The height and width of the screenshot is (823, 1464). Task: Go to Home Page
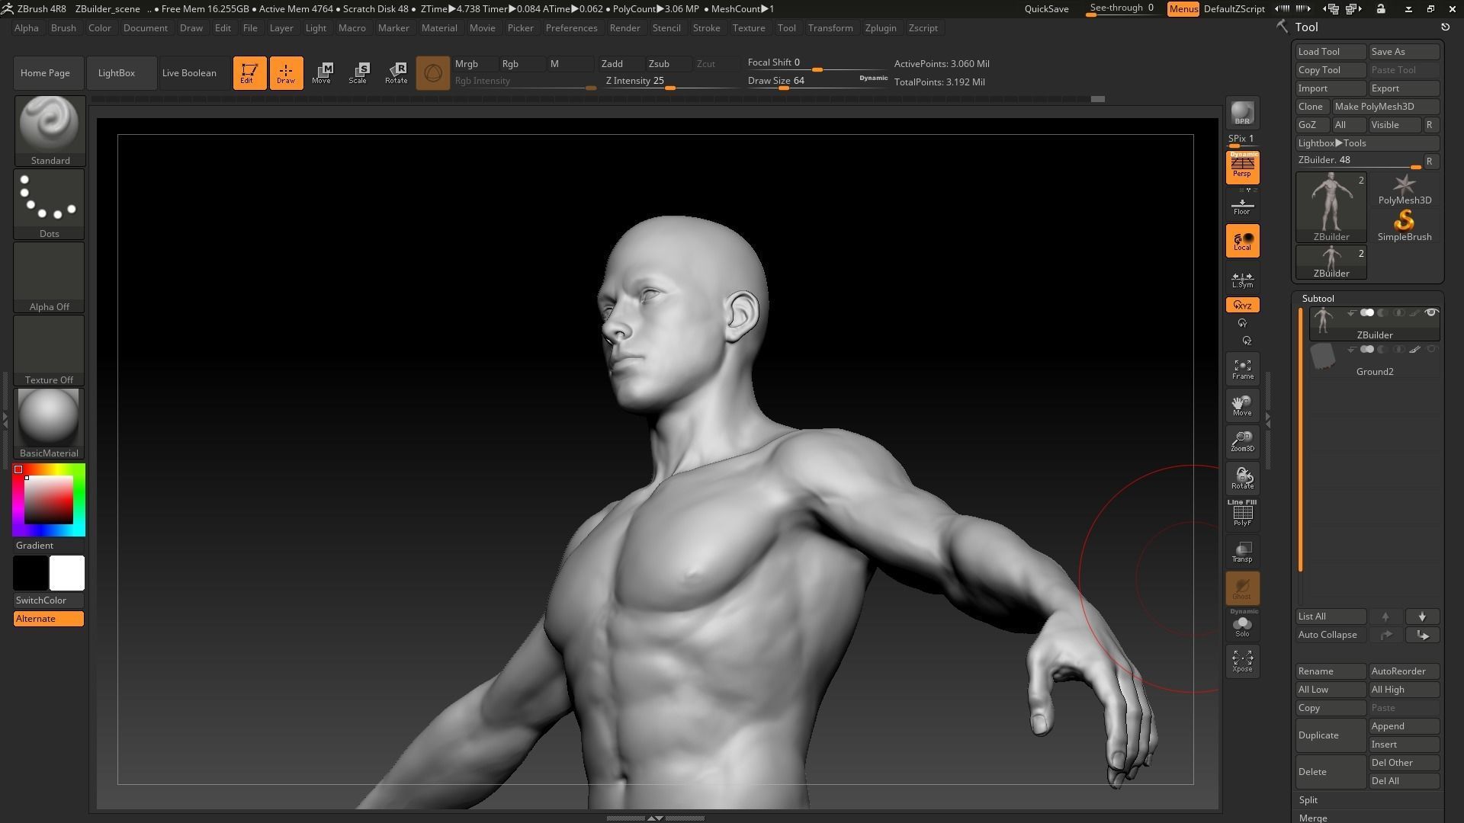pyautogui.click(x=48, y=73)
